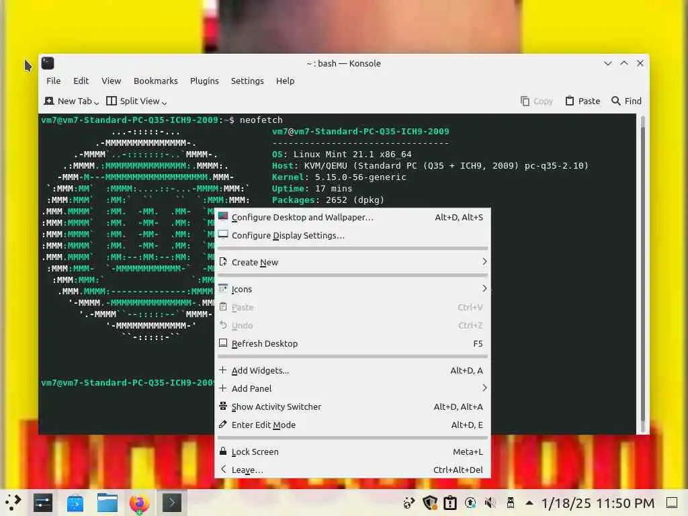Screen dimensions: 688x516
Task: Click the Packages 2652 line
Action: (328, 200)
